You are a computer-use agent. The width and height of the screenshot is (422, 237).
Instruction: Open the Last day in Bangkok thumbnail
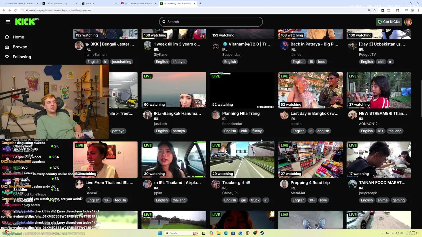click(311, 90)
